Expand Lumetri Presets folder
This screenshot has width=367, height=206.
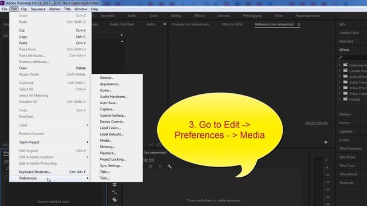click(339, 71)
